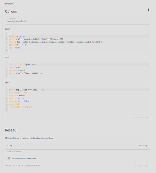Click 'transmit_power: 20' line
The image size is (156, 173).
(21, 107)
